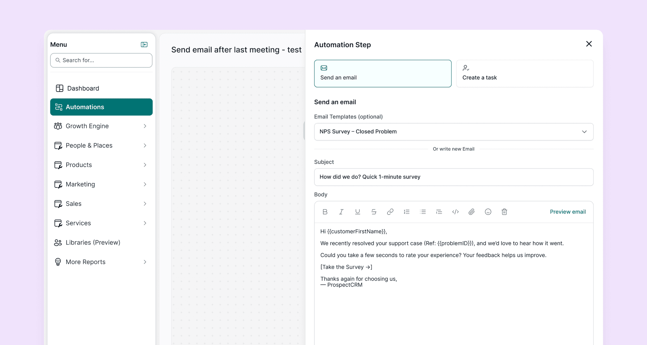Insert a code block with the code icon
The width and height of the screenshot is (647, 345).
click(456, 212)
